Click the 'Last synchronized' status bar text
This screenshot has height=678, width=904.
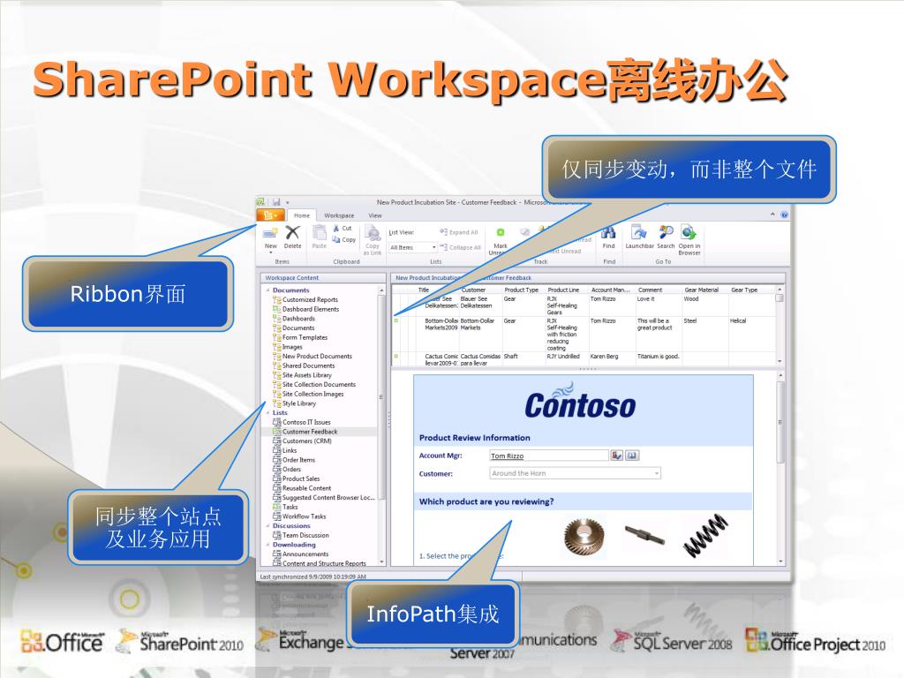click(x=313, y=576)
